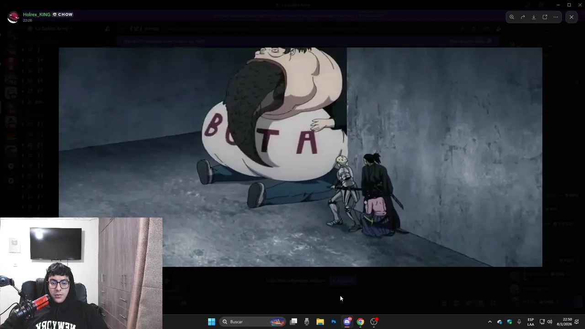Screen dimensions: 585x329
Task: Open the three-dots more options menu
Action: [x=556, y=17]
